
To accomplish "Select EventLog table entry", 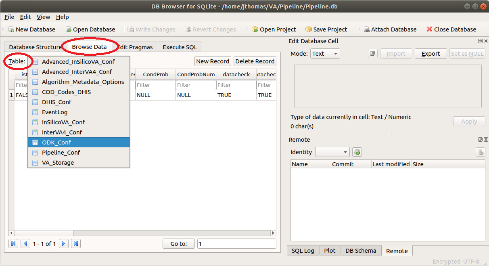I will [x=79, y=112].
